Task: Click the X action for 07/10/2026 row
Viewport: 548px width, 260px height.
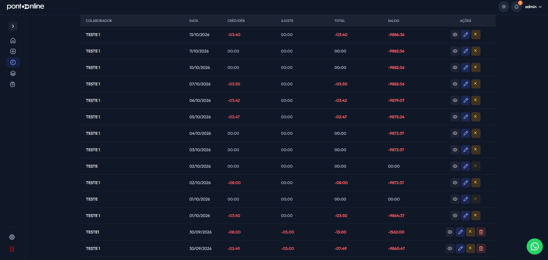Action: (476, 84)
